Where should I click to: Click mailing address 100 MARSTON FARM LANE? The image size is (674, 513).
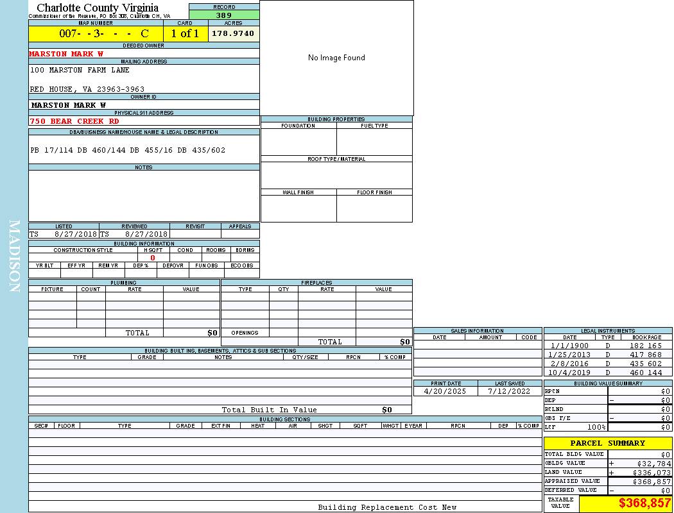pos(80,70)
